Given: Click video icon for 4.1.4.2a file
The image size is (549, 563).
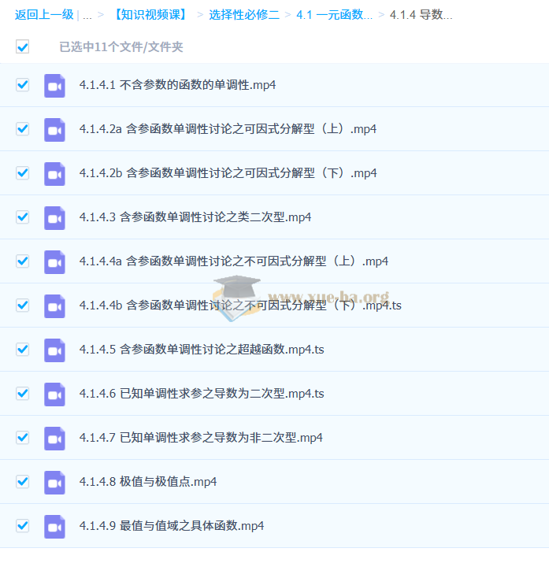Looking at the screenshot, I should (x=54, y=129).
